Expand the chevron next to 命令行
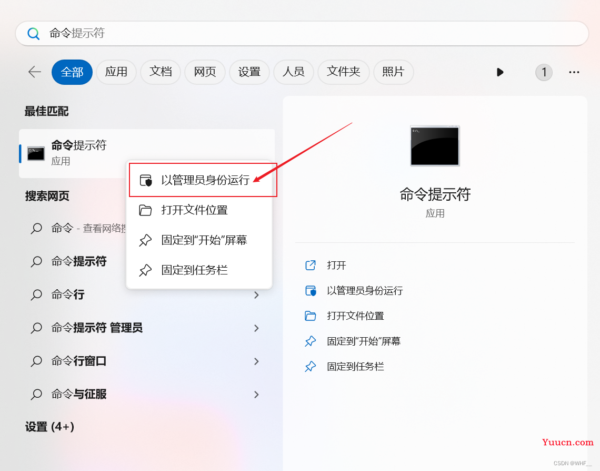Screen dimensions: 600x471 256,295
